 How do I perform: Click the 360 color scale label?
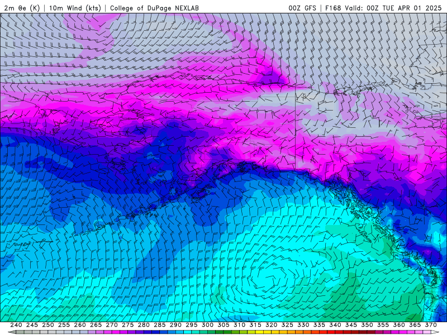399,325
